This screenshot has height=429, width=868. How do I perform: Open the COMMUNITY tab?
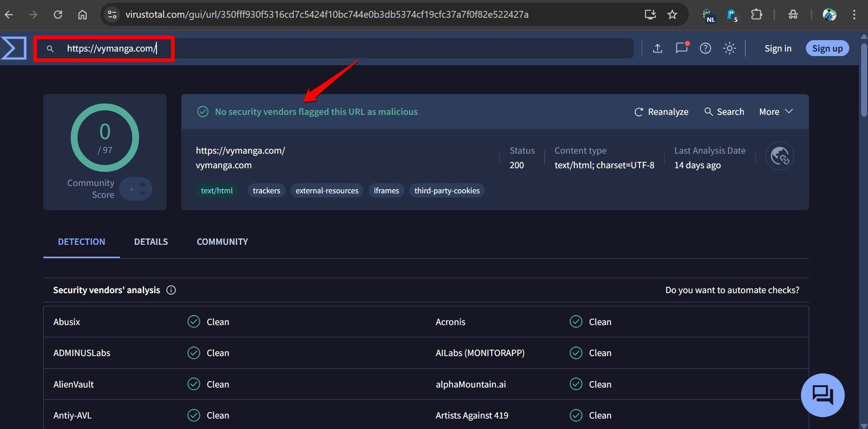click(x=222, y=242)
